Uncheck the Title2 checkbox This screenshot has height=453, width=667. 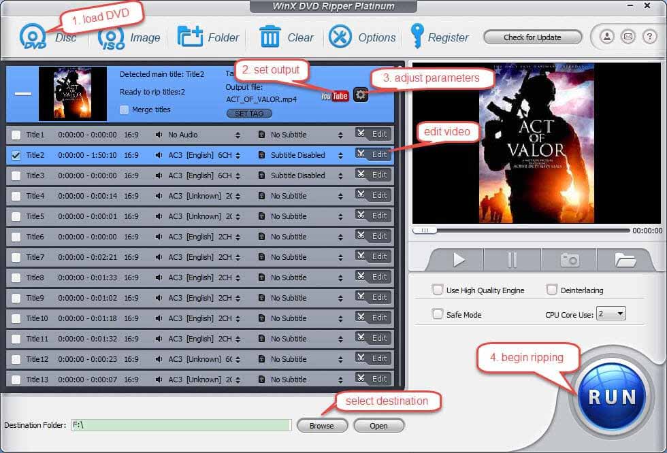[16, 155]
